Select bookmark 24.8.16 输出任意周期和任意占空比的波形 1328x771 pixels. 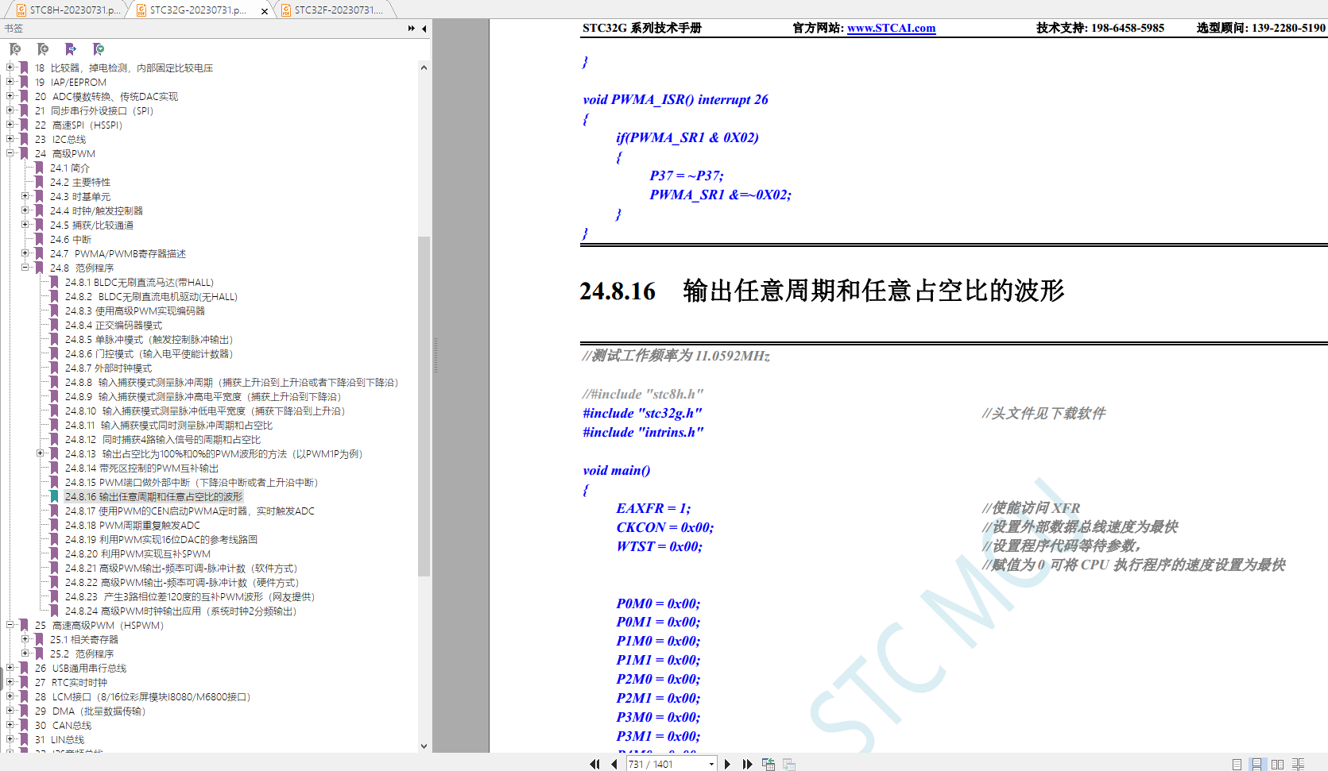[x=154, y=496]
